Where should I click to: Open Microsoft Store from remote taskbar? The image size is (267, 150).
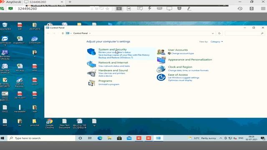[x=119, y=138]
